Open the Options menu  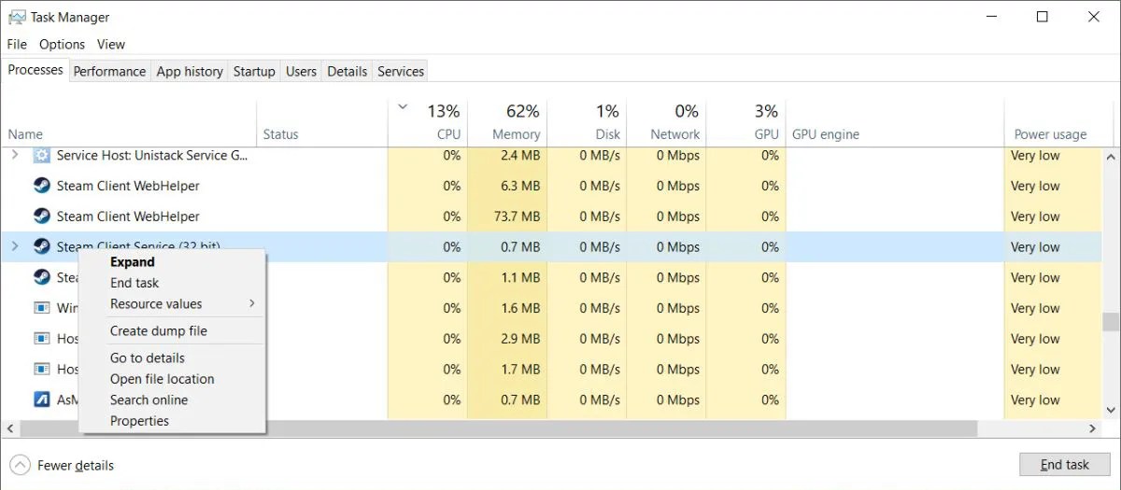62,44
